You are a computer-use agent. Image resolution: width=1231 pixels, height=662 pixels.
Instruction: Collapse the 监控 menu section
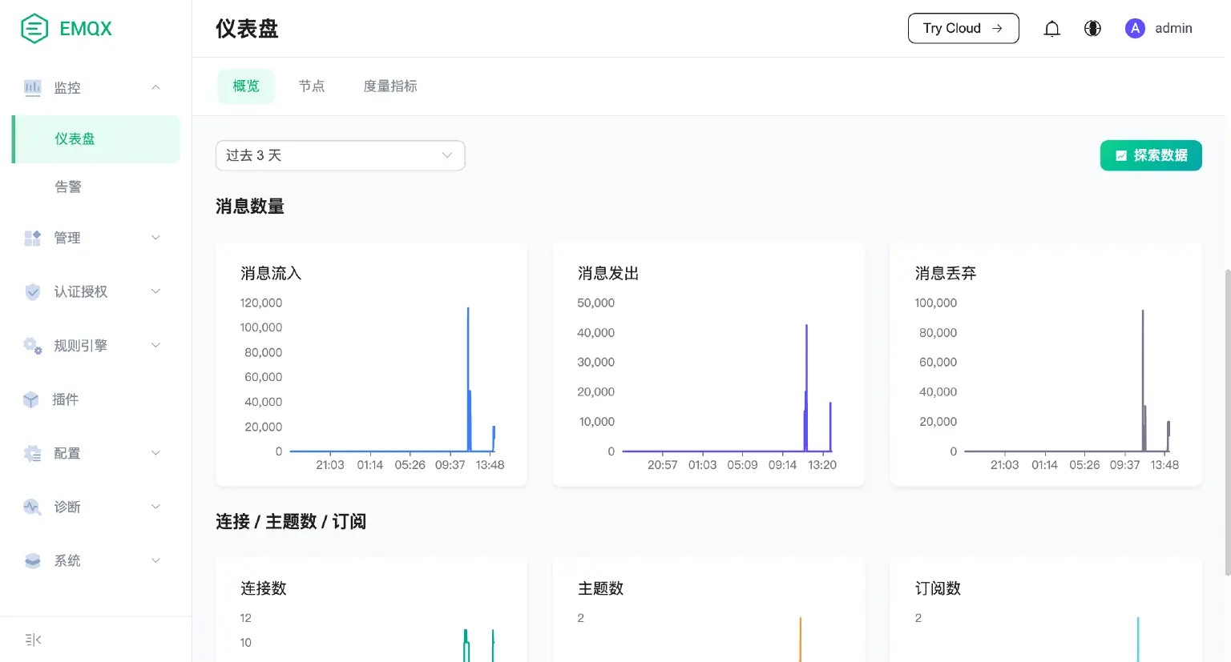pos(155,87)
